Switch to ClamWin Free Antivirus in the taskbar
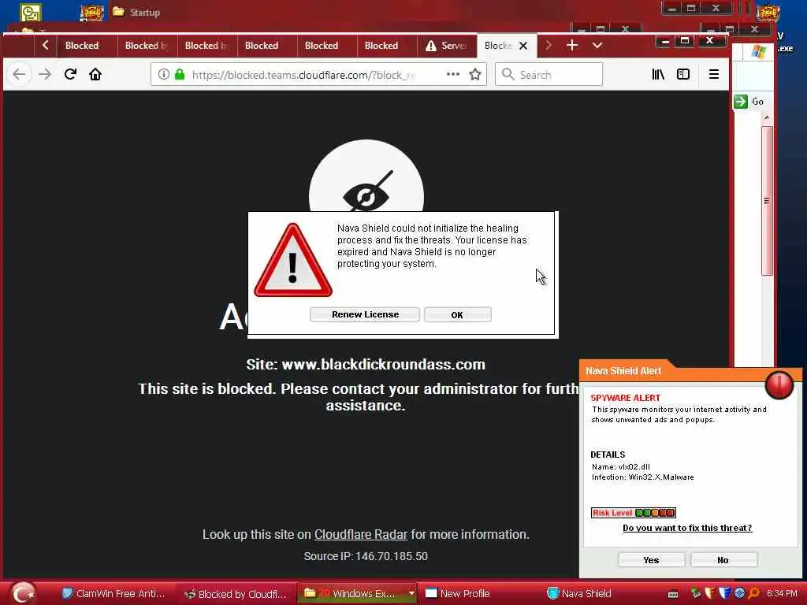The image size is (807, 605). (x=113, y=594)
